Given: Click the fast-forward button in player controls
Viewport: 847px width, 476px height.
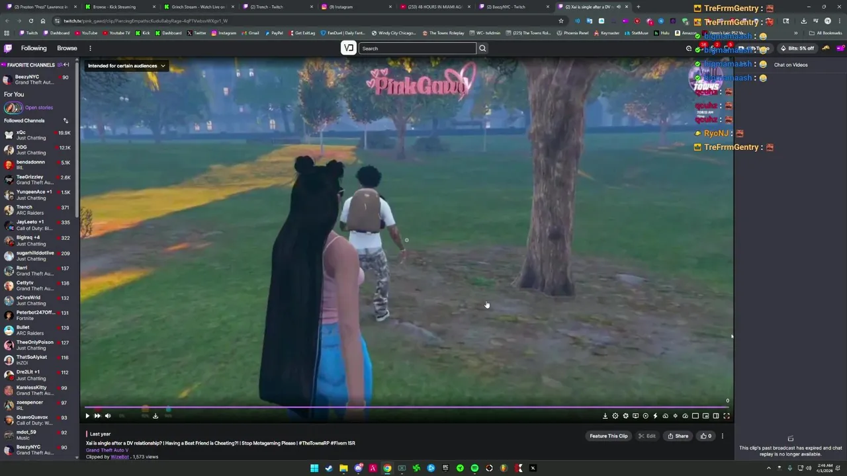Looking at the screenshot, I should [x=97, y=416].
